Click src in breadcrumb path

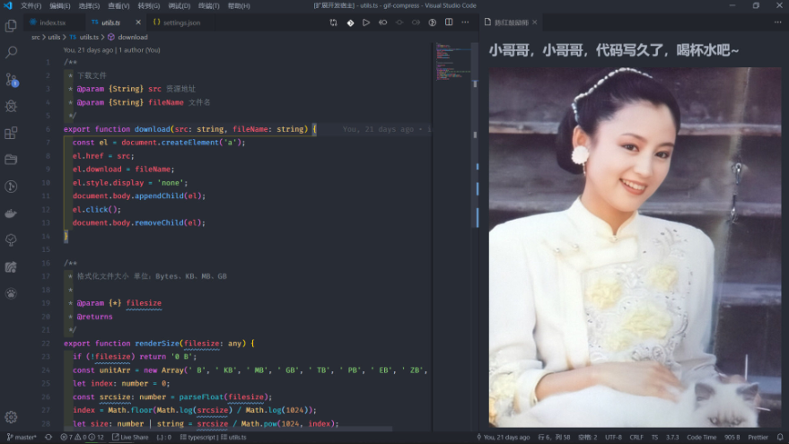(x=36, y=37)
